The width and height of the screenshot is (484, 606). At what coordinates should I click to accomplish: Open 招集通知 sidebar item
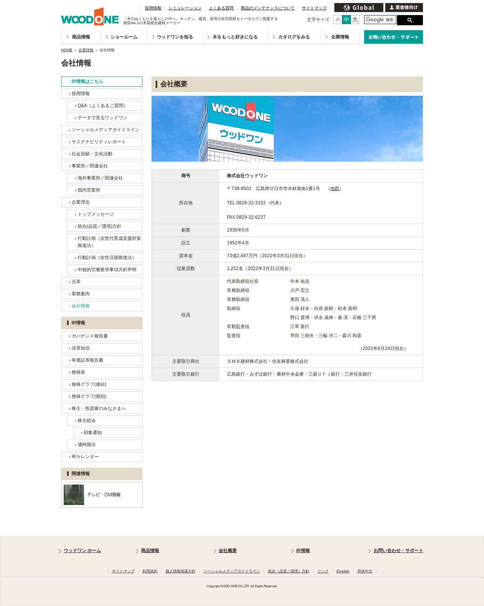point(108,433)
